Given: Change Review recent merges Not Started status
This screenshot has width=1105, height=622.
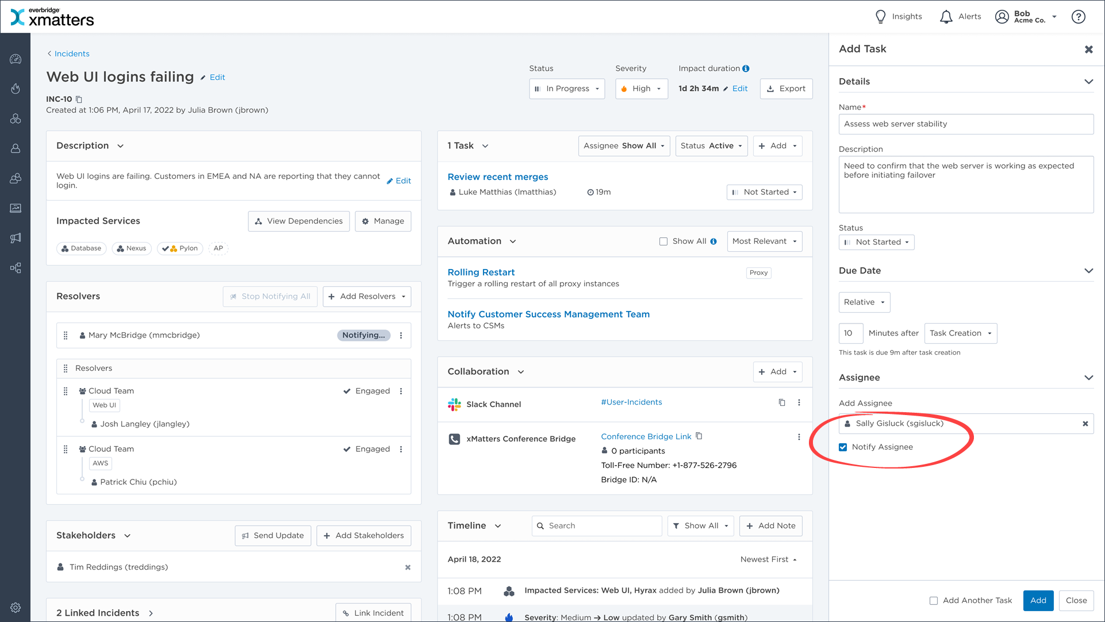Looking at the screenshot, I should (765, 192).
